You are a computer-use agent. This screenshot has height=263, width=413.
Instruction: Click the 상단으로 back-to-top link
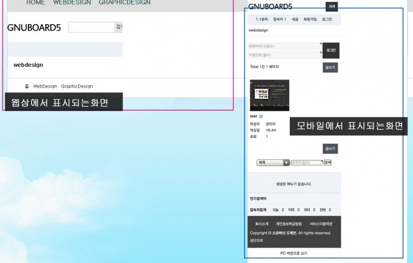[x=257, y=240]
